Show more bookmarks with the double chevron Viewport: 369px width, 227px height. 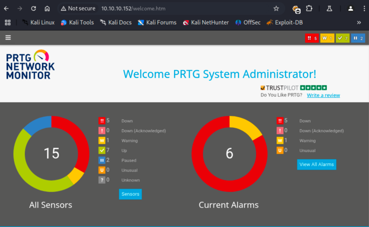(359, 23)
